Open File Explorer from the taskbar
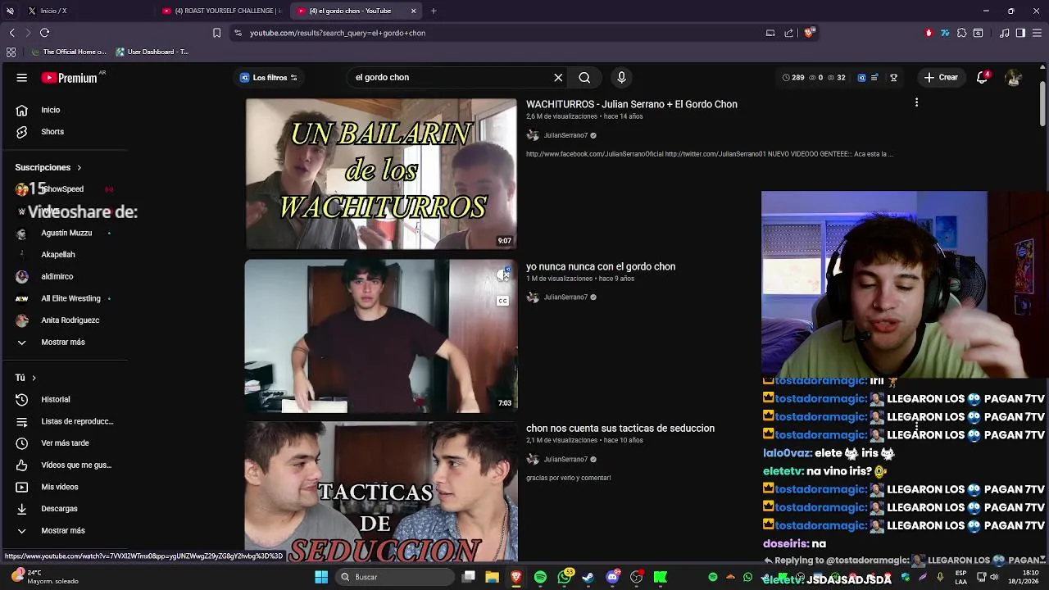Screen dimensions: 1049x590 [492, 577]
